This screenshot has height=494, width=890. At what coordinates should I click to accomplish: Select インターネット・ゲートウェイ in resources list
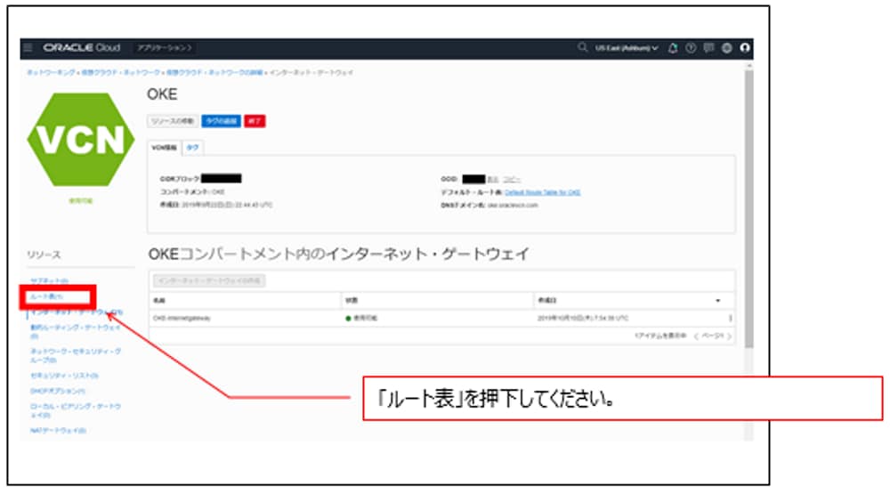[x=77, y=312]
